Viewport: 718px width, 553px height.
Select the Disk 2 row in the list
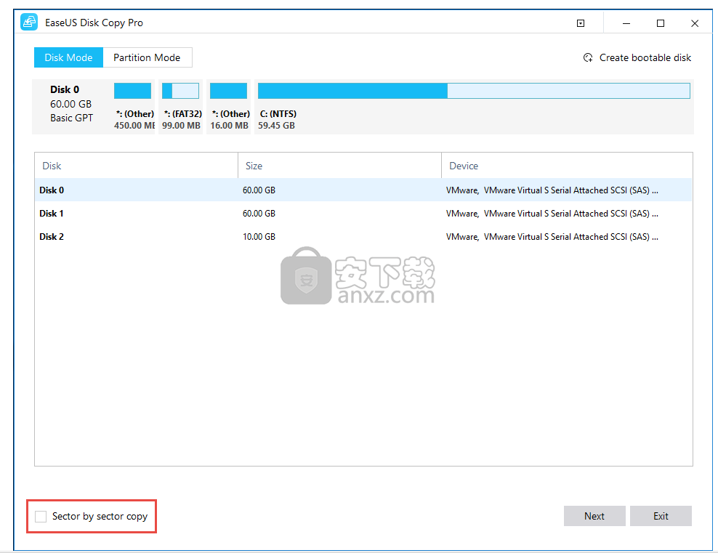[x=363, y=237]
